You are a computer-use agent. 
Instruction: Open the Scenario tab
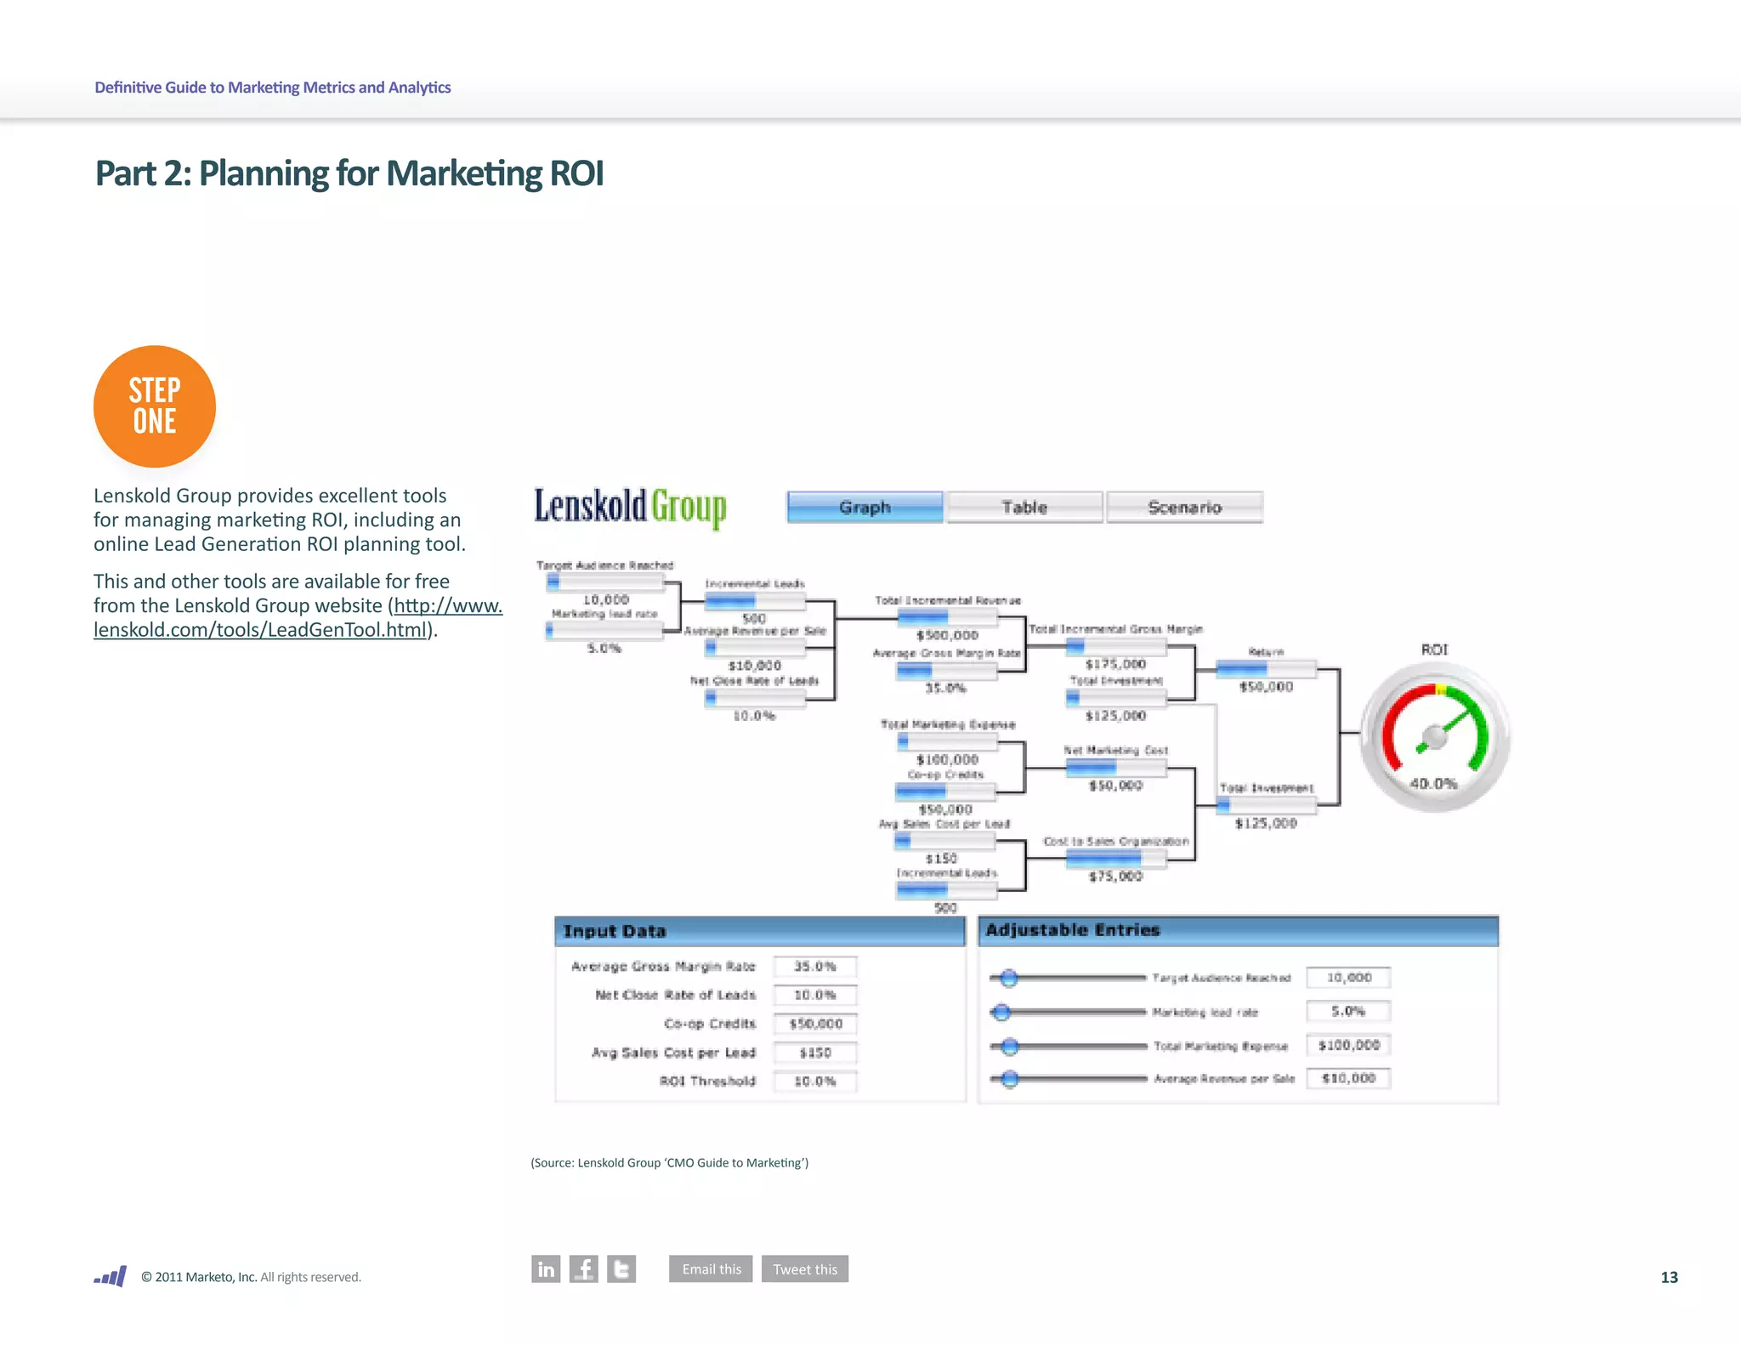[x=1184, y=508]
